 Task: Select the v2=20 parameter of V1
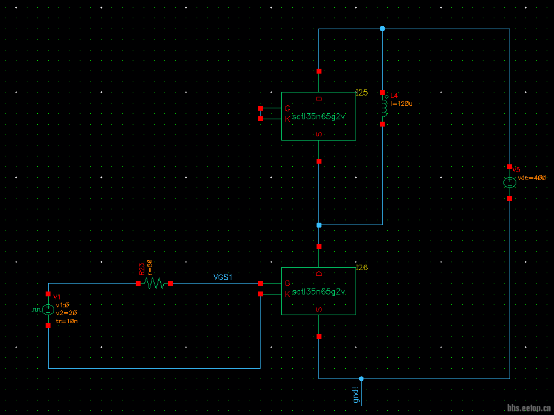coord(66,313)
